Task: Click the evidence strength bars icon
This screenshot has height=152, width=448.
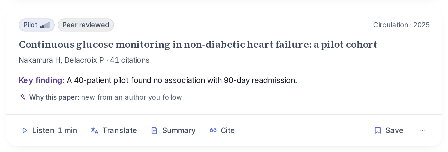Action: 45,25
